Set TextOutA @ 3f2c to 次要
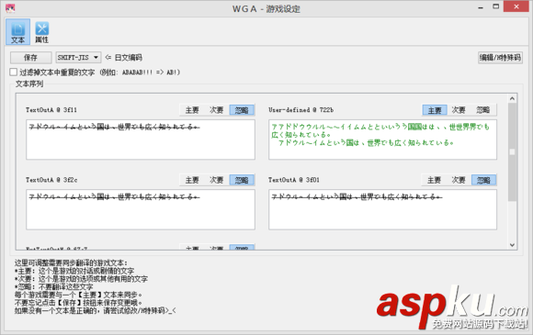The width and height of the screenshot is (533, 335). tap(217, 180)
